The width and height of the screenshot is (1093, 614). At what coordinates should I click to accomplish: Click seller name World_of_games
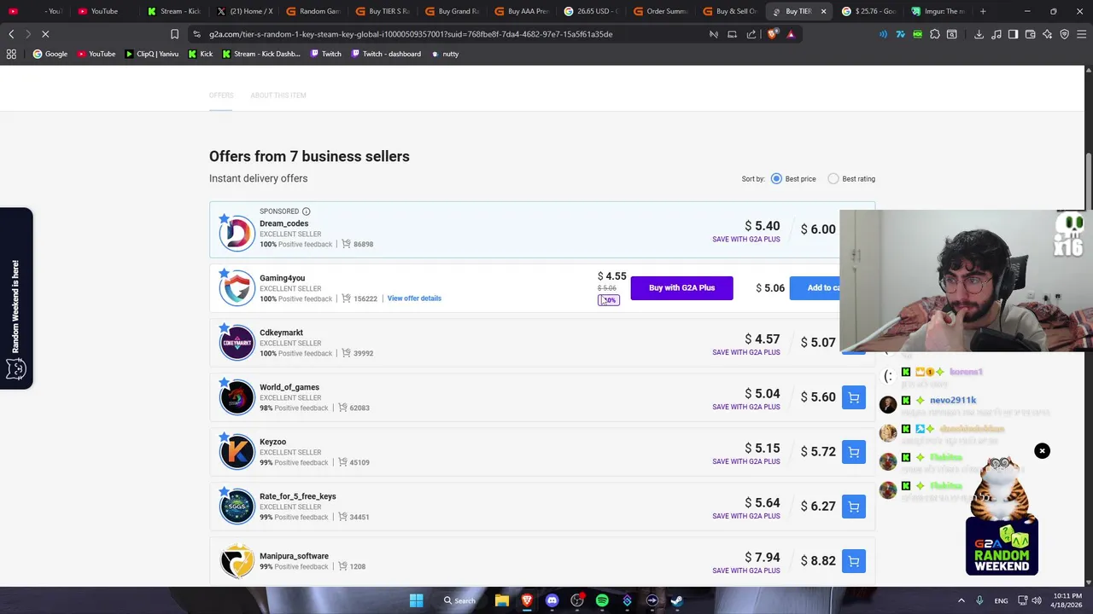[289, 387]
